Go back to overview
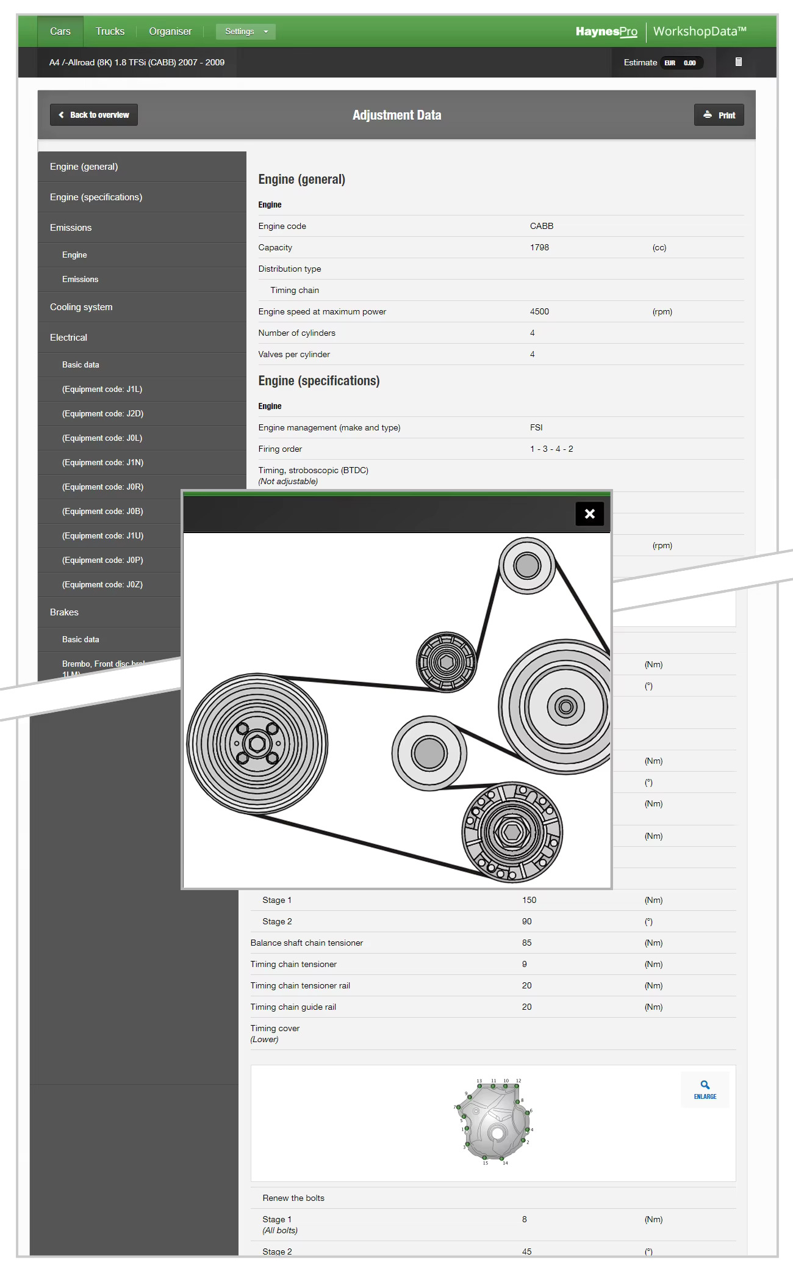The width and height of the screenshot is (793, 1279). coord(94,115)
